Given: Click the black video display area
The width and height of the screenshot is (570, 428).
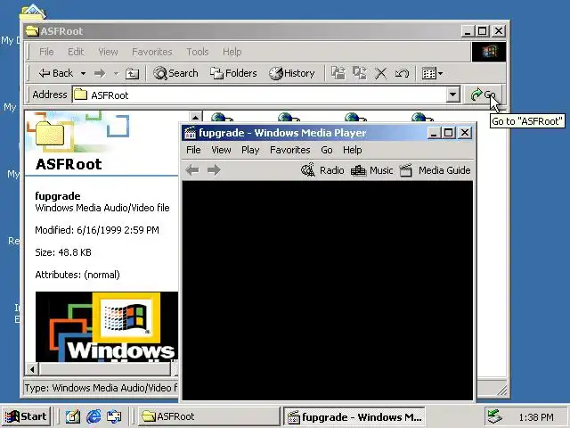Looking at the screenshot, I should [x=327, y=291].
